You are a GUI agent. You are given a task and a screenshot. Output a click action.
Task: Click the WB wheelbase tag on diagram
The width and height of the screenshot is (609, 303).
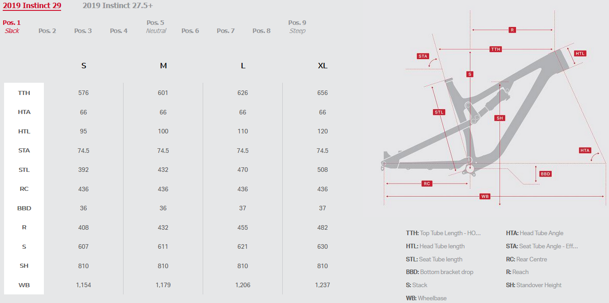point(485,196)
